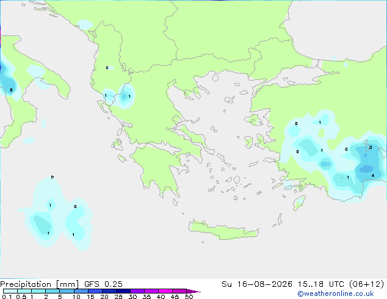
Task: Open the weatheronline.co.uk copyright link
Action: [x=336, y=294]
